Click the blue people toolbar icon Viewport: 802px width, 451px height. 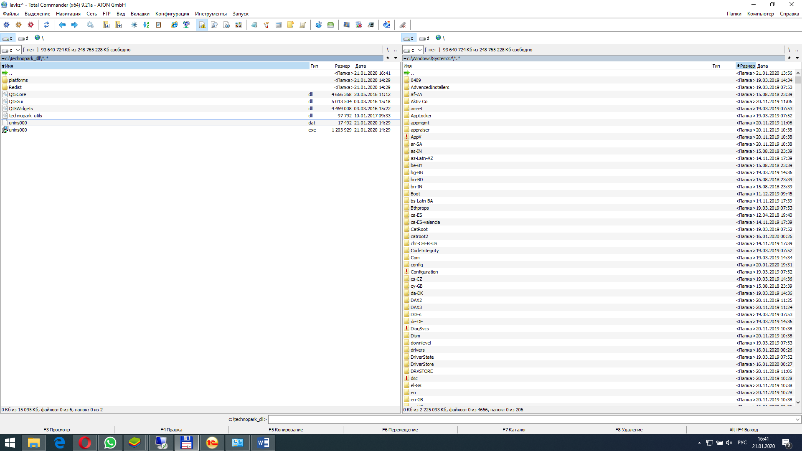pos(319,25)
